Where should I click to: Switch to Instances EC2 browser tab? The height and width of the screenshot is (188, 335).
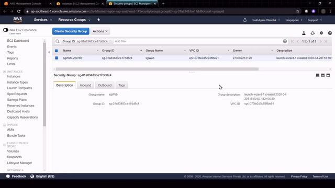(80, 4)
